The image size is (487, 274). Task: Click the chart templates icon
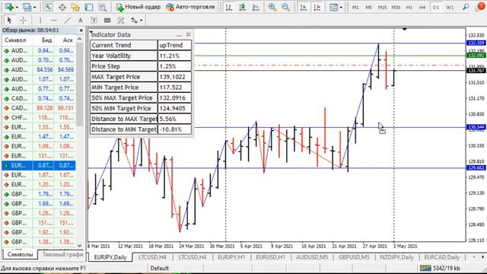pyautogui.click(x=333, y=7)
